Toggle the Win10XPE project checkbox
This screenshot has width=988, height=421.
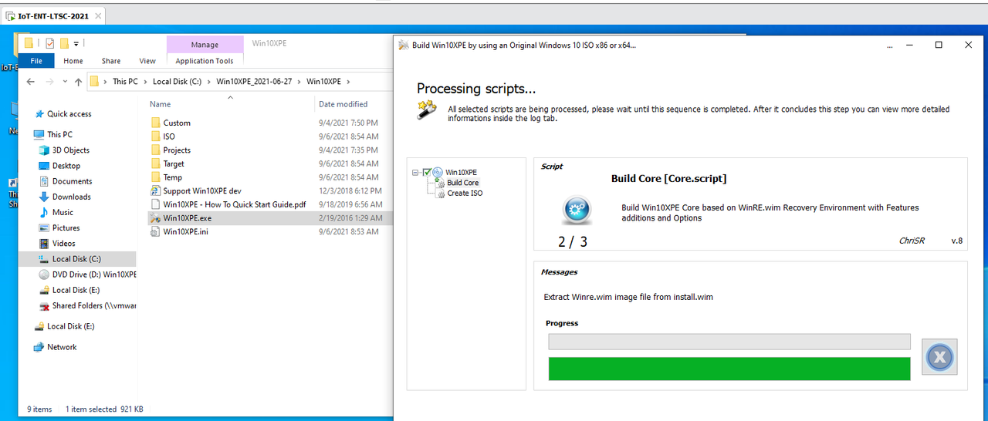pos(427,172)
